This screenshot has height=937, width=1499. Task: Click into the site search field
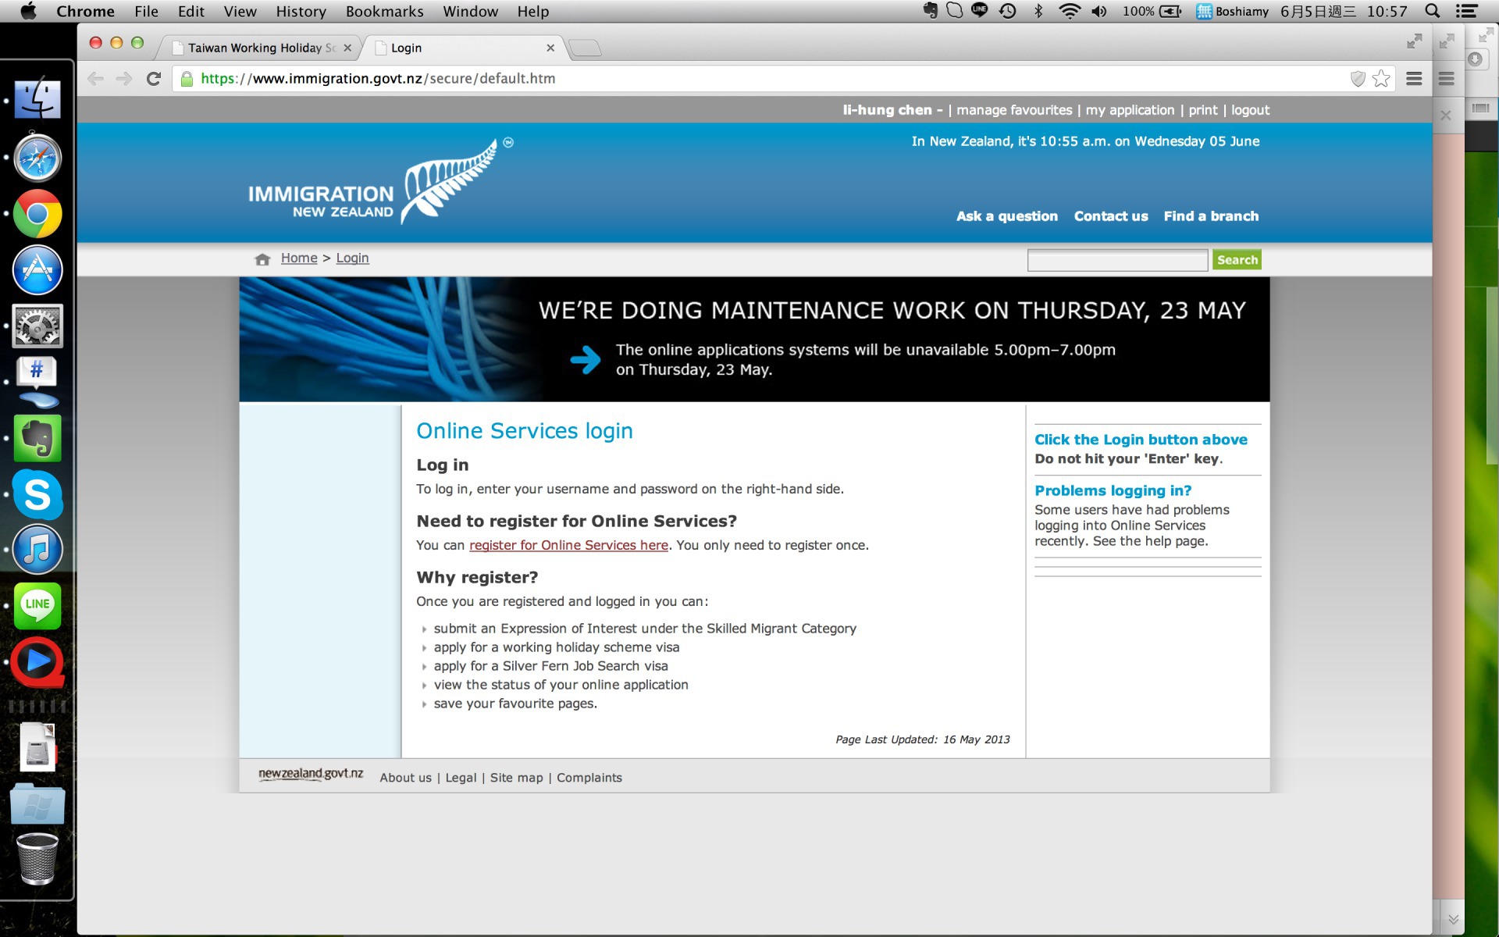[1117, 260]
